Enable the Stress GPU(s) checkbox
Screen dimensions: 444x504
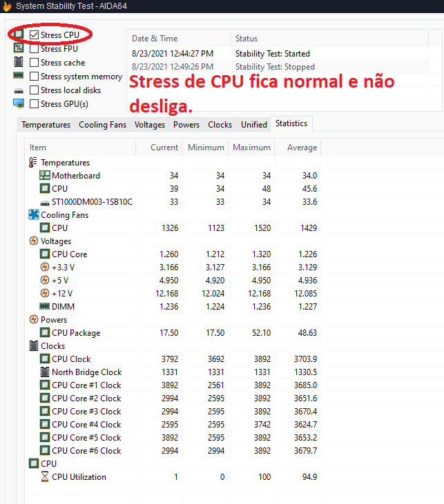(x=34, y=104)
